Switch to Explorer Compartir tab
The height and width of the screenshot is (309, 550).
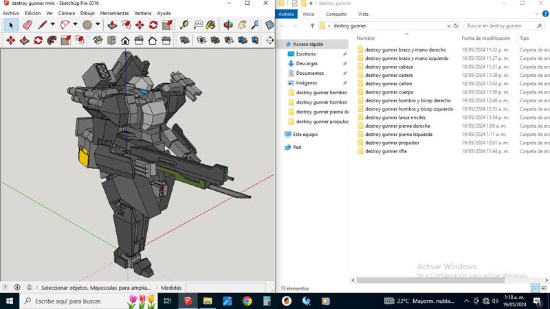tap(336, 14)
